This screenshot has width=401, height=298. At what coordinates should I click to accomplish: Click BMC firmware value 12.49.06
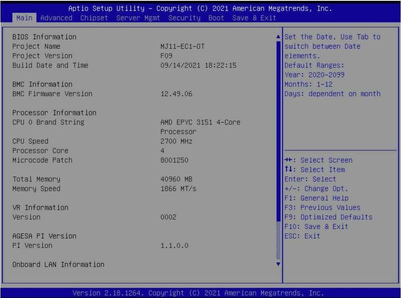tap(176, 94)
